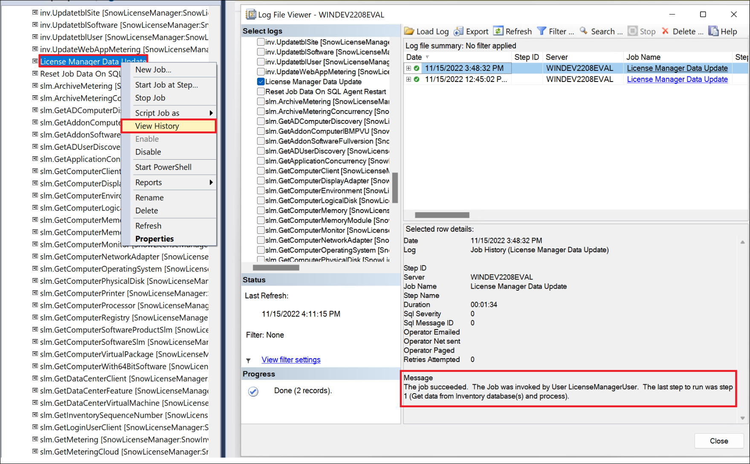This screenshot has width=750, height=464.
Task: Click the Job Name column header
Action: [678, 57]
